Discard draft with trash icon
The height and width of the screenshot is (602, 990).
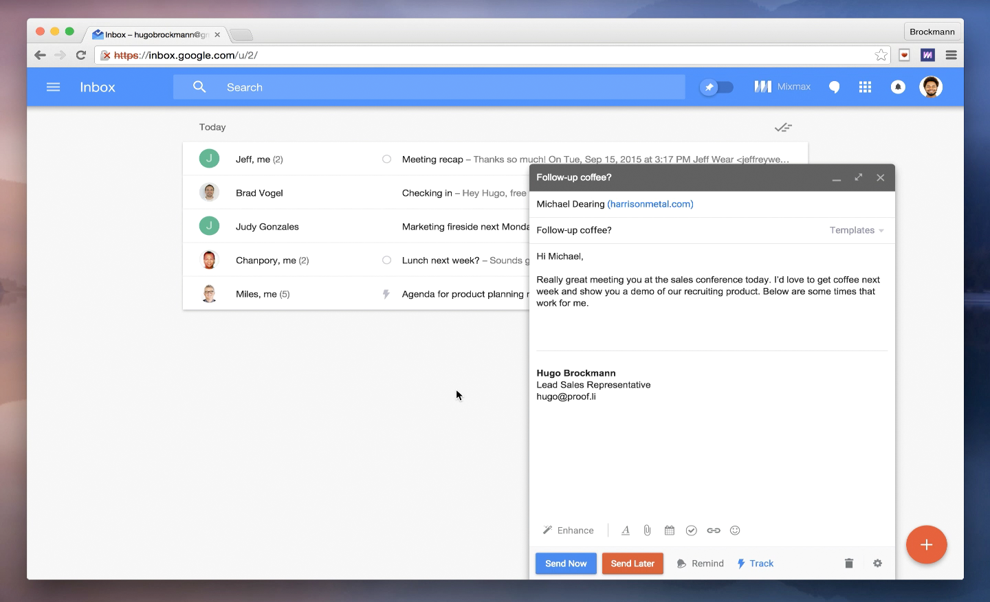pos(849,564)
